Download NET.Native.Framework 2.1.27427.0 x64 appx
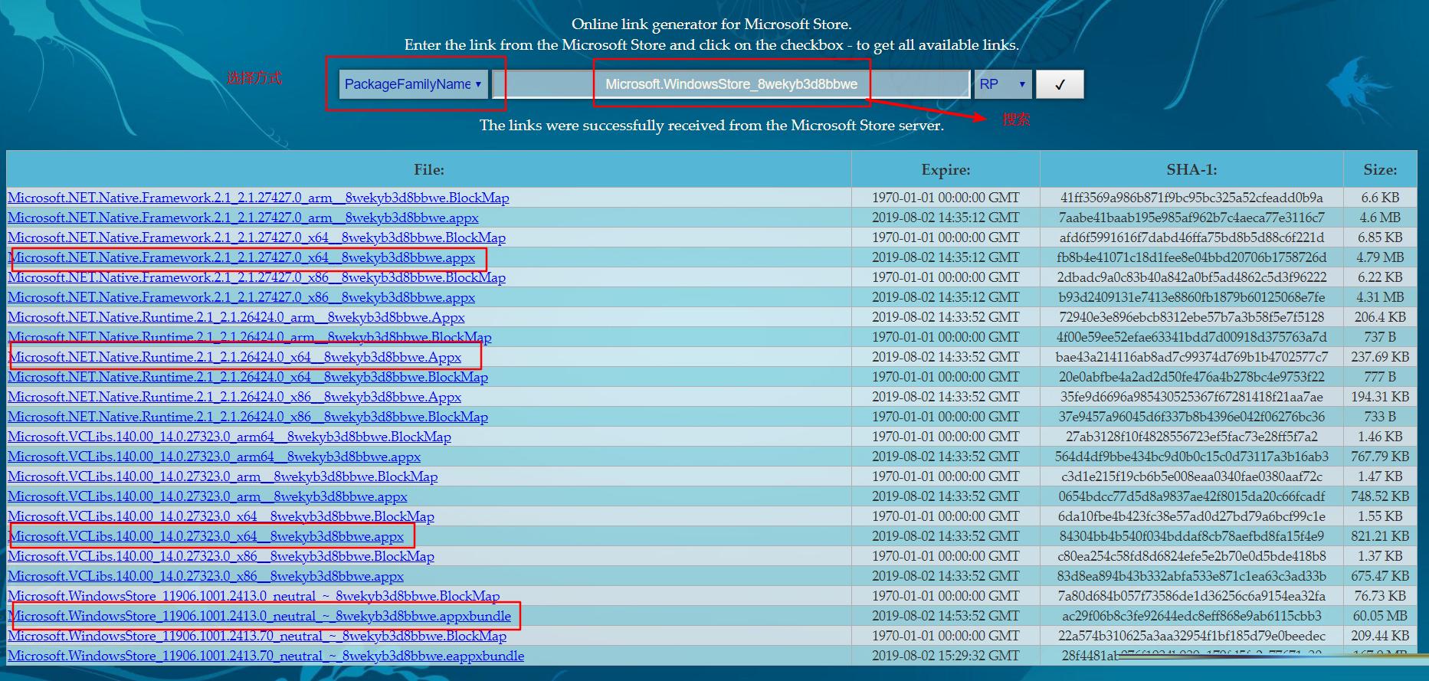1429x681 pixels. 241,257
